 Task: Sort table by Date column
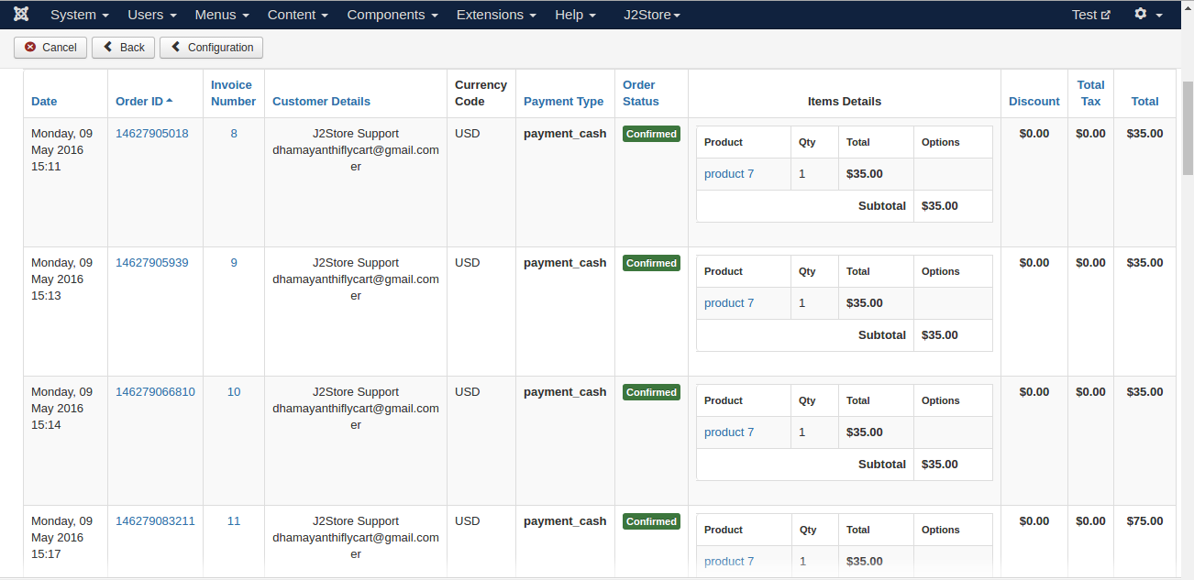click(44, 102)
